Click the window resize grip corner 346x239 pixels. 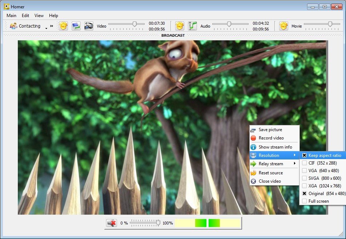[x=341, y=234]
